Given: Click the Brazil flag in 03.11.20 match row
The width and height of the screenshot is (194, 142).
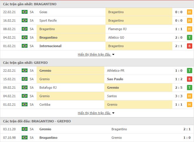Looking at the screenshot, I should [x=25, y=129].
